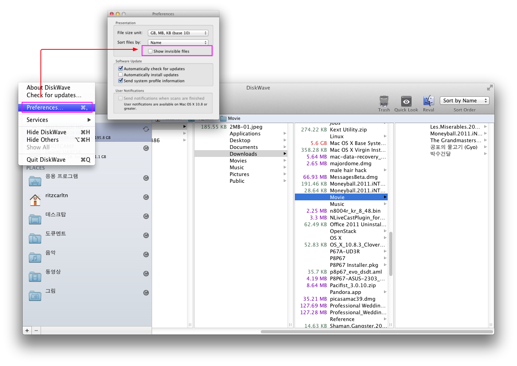Screen dimensions: 517x366
Task: Rescan the 동영상 folder
Action: (x=146, y=274)
